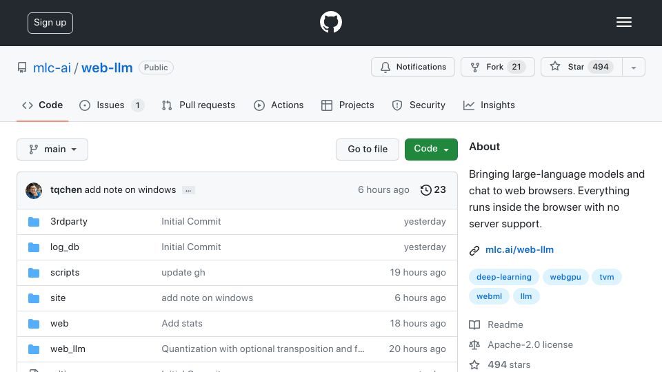Open the Insights tab
This screenshot has width=662, height=372.
pos(489,105)
